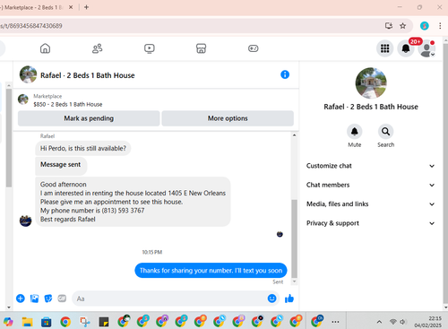The height and width of the screenshot is (329, 448).
Task: Bookmark this page with the star icon
Action: [403, 26]
